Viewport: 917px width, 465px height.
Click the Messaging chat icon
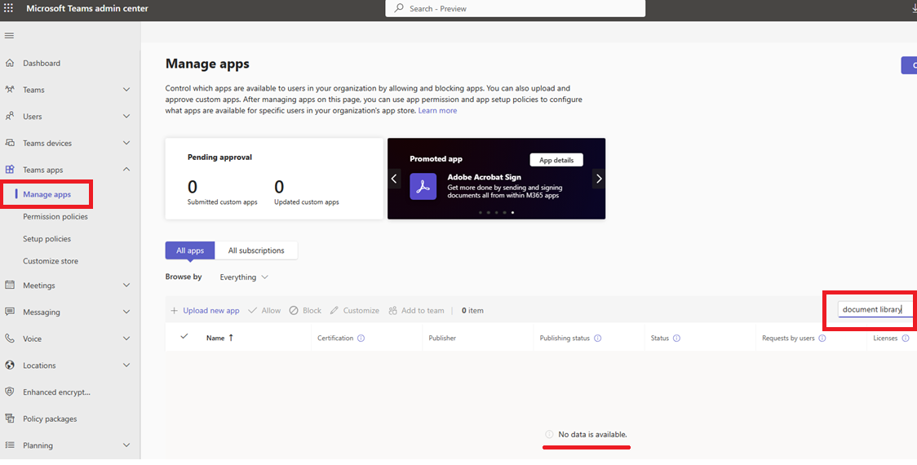(9, 312)
